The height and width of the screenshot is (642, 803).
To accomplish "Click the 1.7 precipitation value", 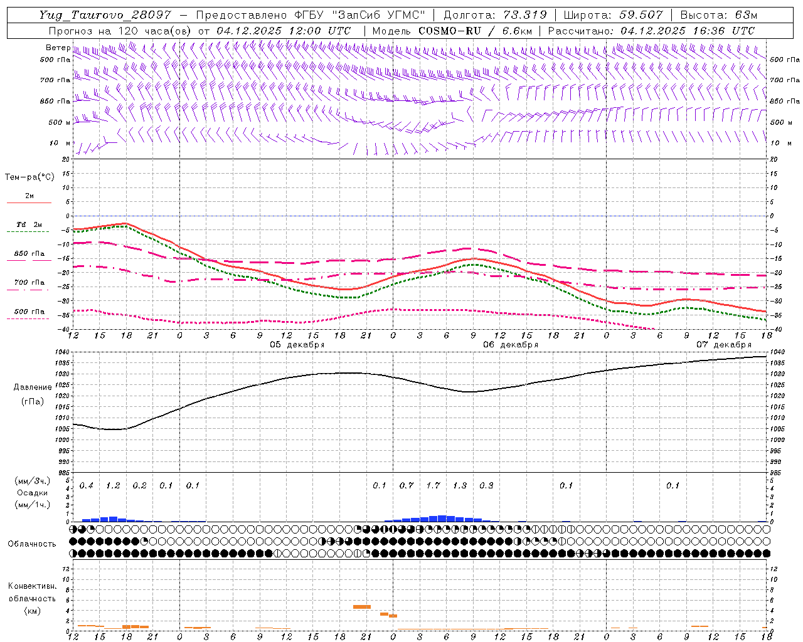I will [433, 485].
